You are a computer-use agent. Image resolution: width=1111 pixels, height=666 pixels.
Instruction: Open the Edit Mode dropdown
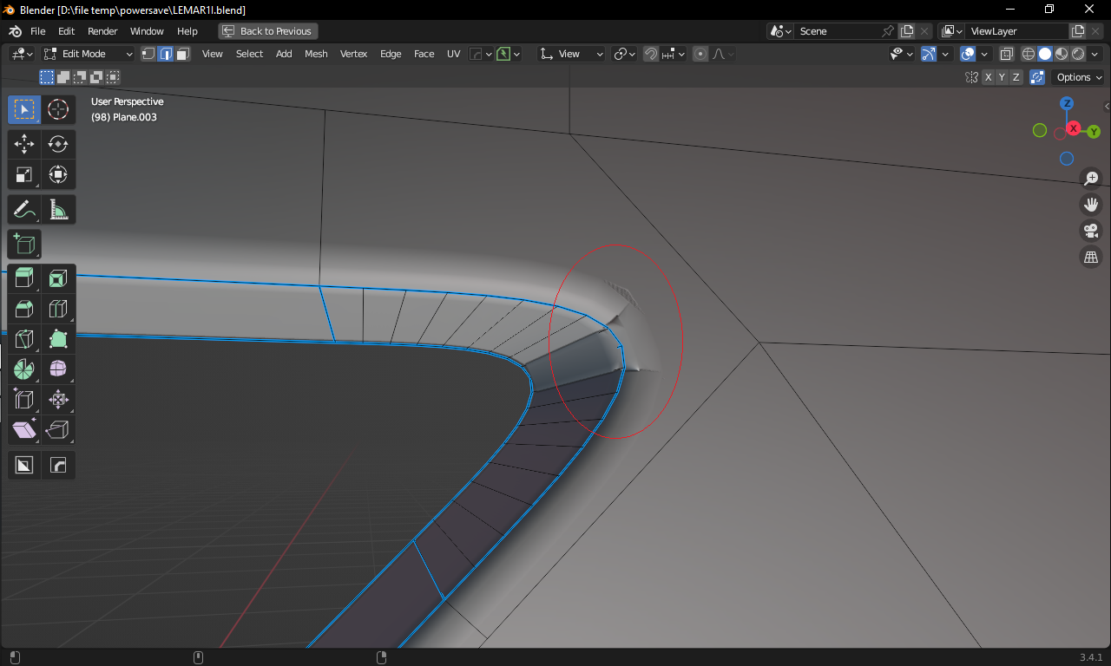point(89,54)
